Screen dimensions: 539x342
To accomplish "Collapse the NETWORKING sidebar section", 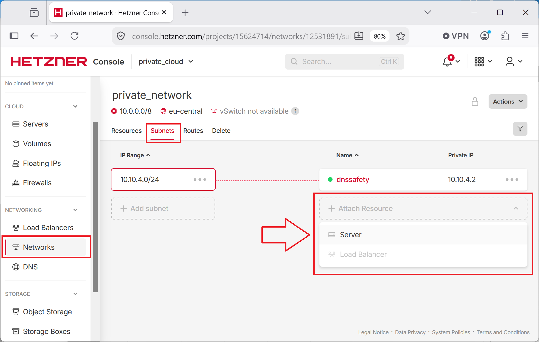I will tap(75, 210).
